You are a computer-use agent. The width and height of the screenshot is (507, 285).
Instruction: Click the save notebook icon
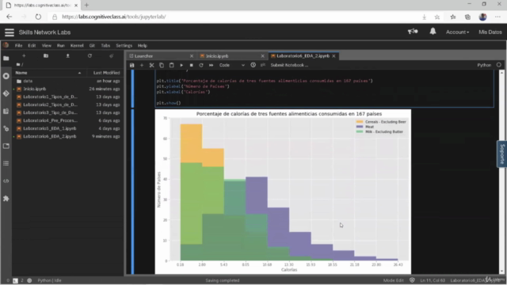(132, 65)
